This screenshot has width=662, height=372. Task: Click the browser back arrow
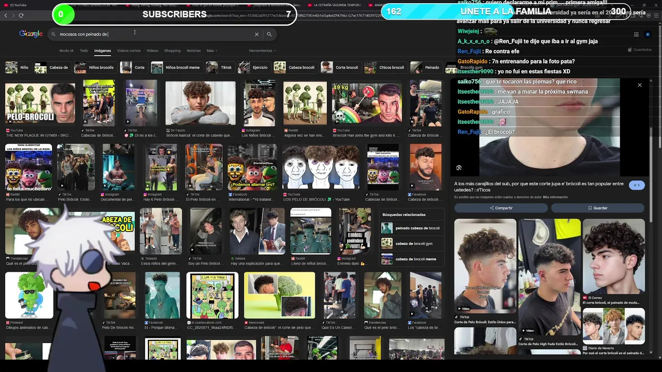tap(6, 16)
